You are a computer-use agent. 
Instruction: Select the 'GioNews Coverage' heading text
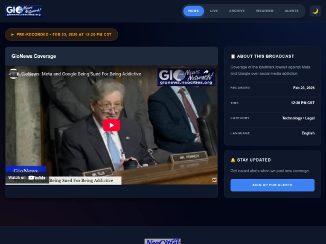coord(34,56)
